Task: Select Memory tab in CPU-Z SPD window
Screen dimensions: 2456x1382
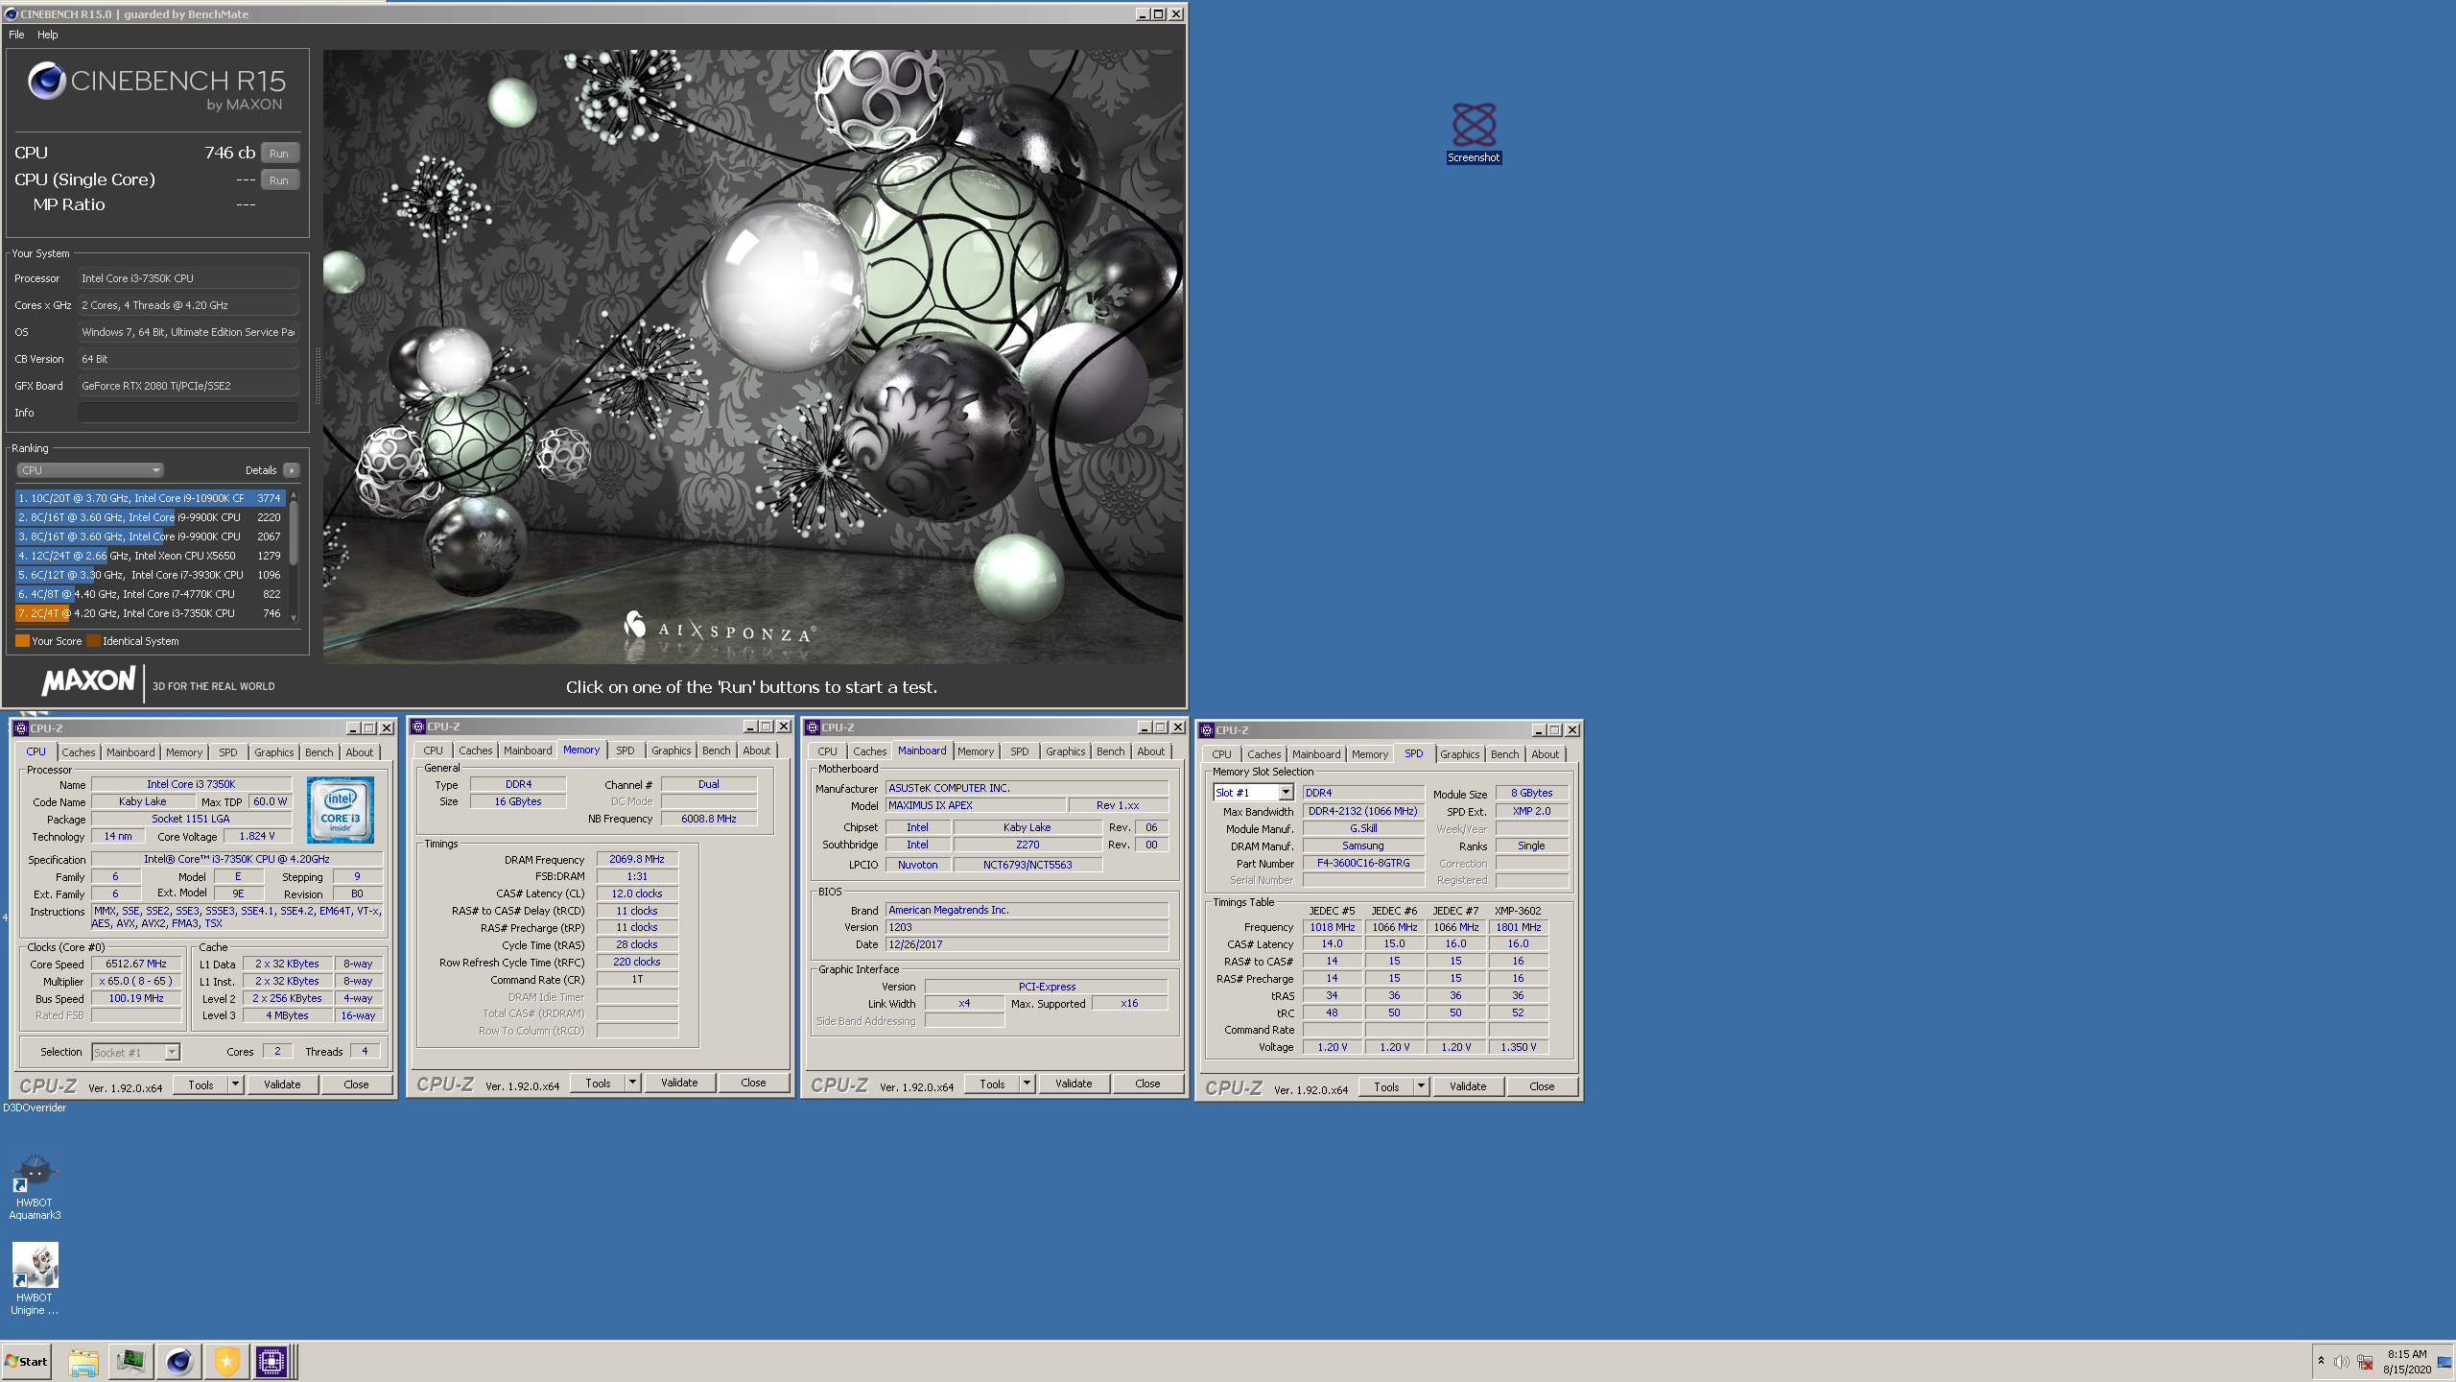Action: pos(1369,754)
